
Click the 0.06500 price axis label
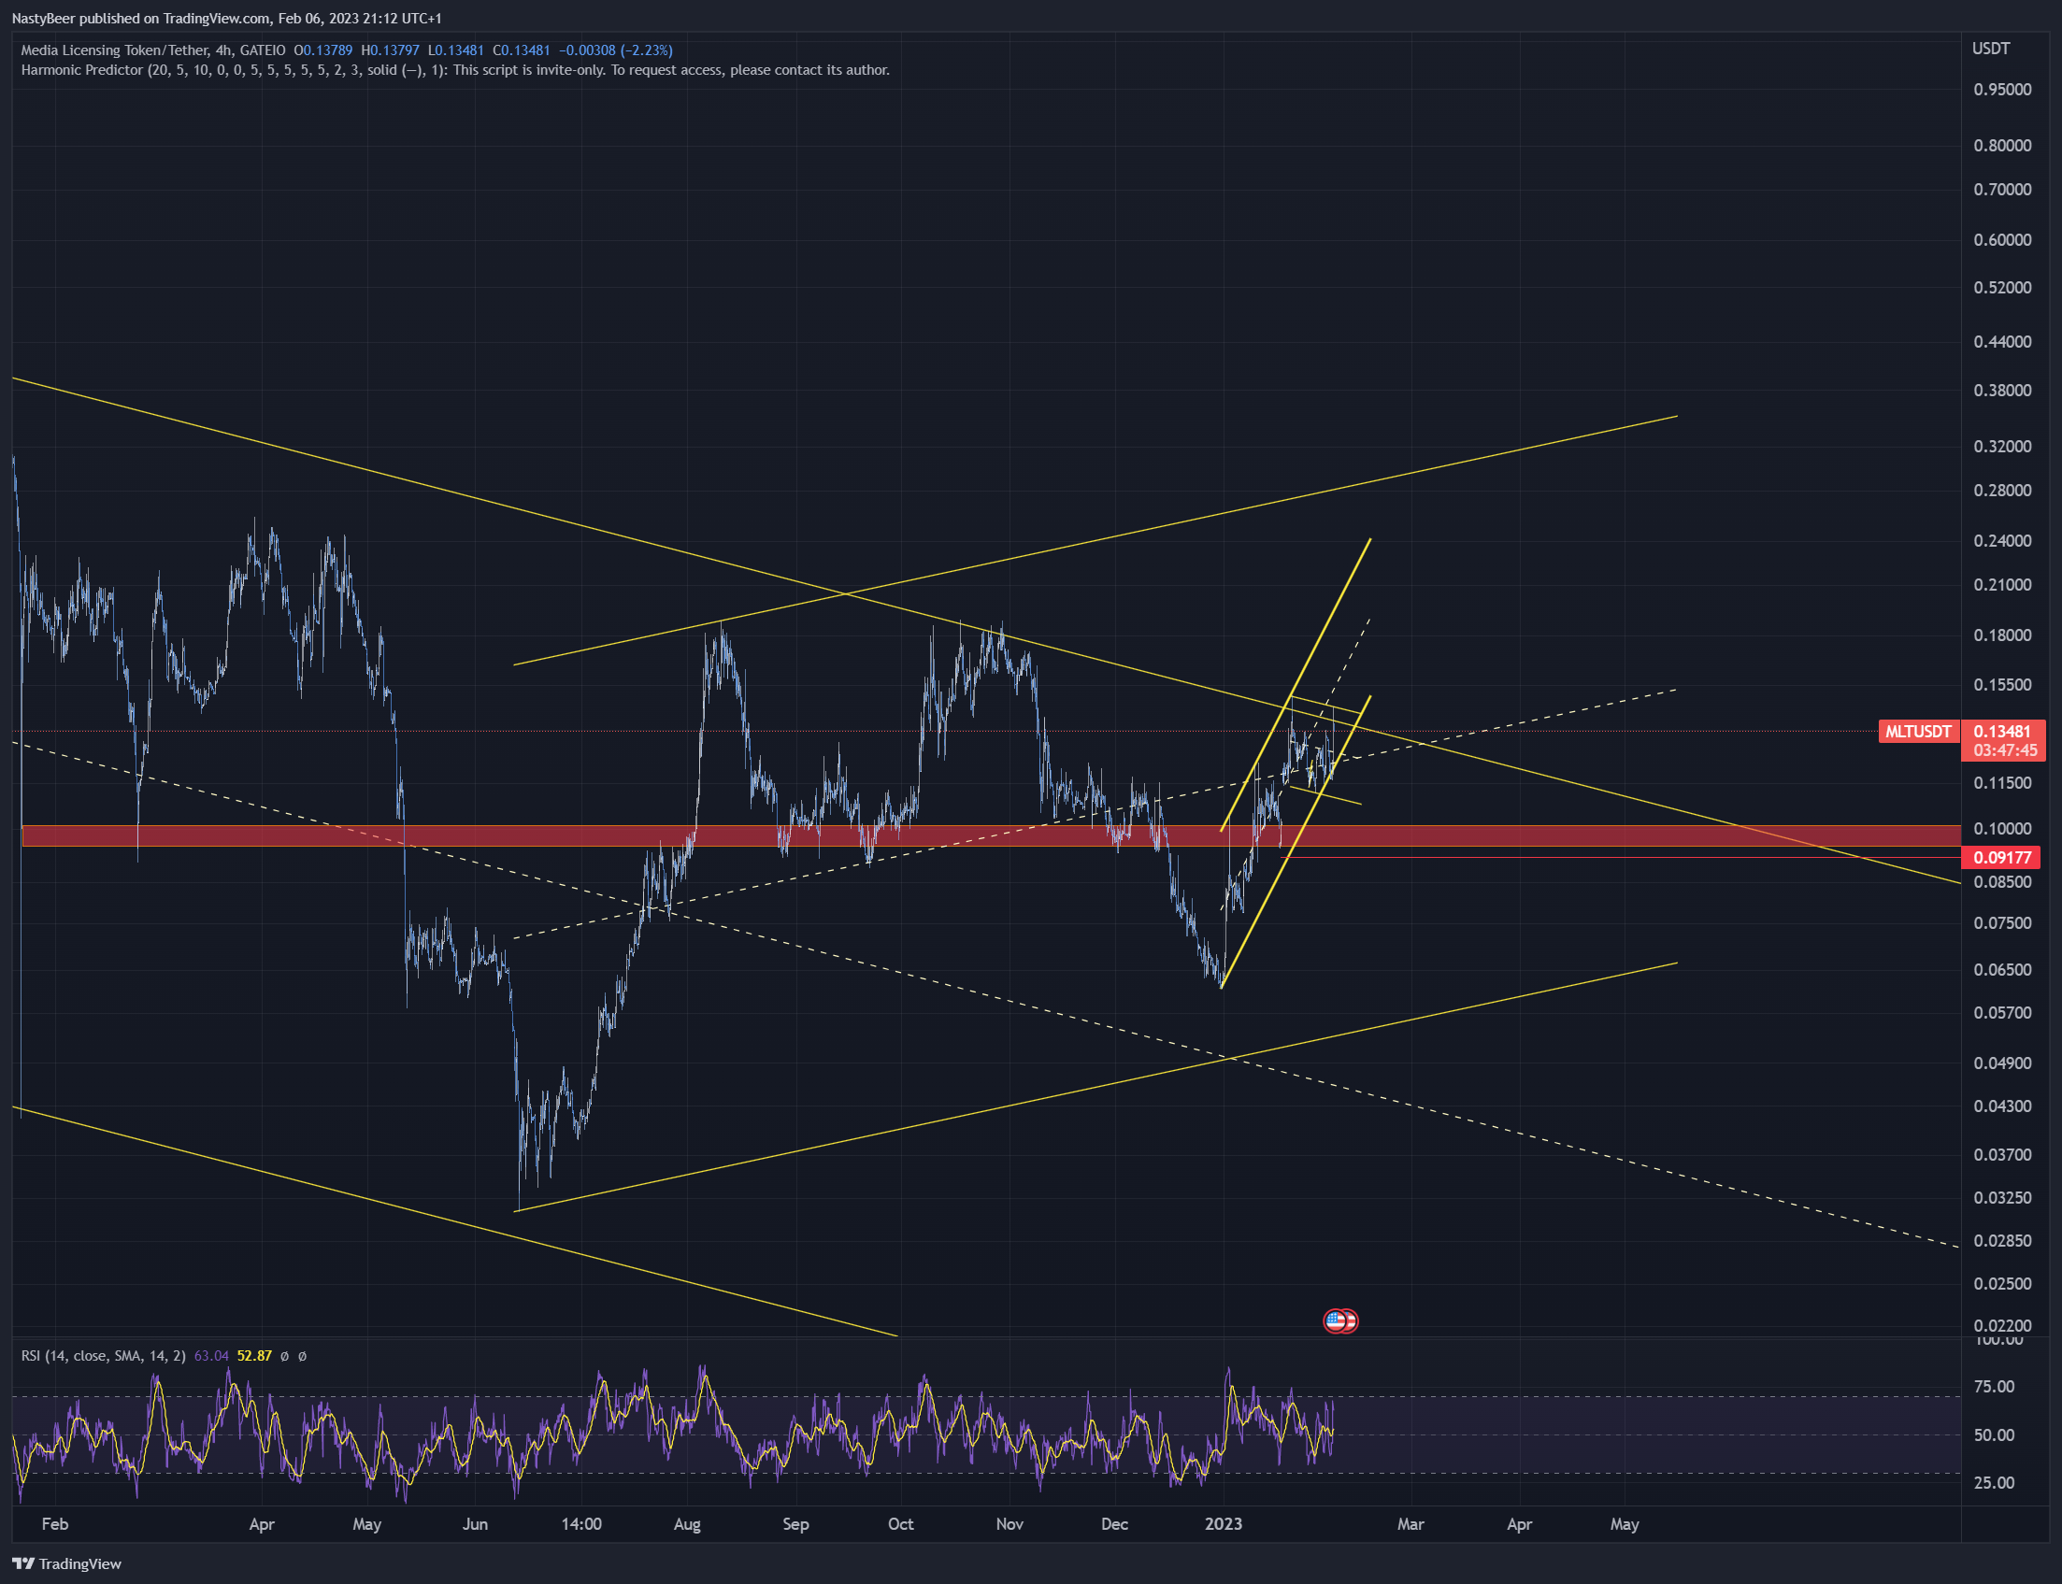click(2002, 969)
